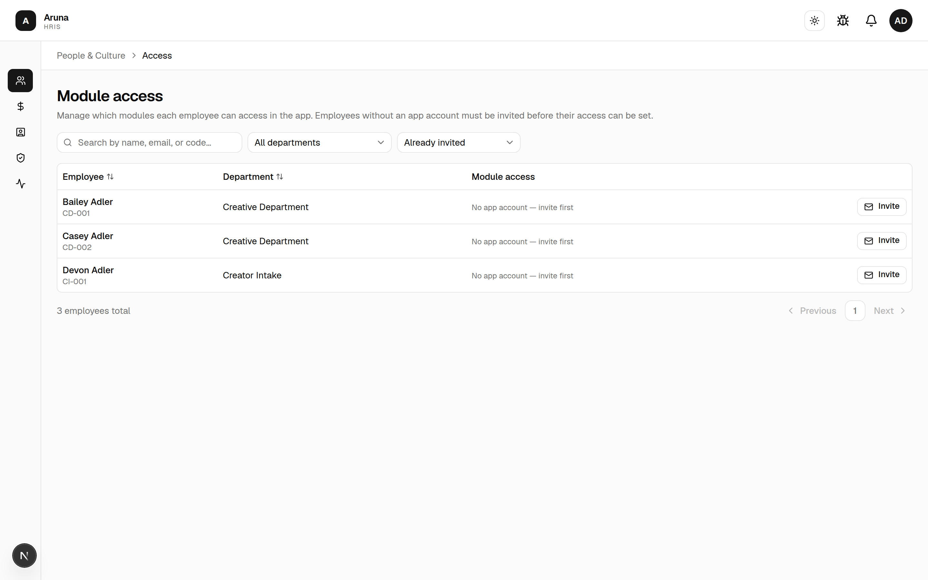
Task: Open the payroll dollar sidebar icon
Action: click(20, 106)
